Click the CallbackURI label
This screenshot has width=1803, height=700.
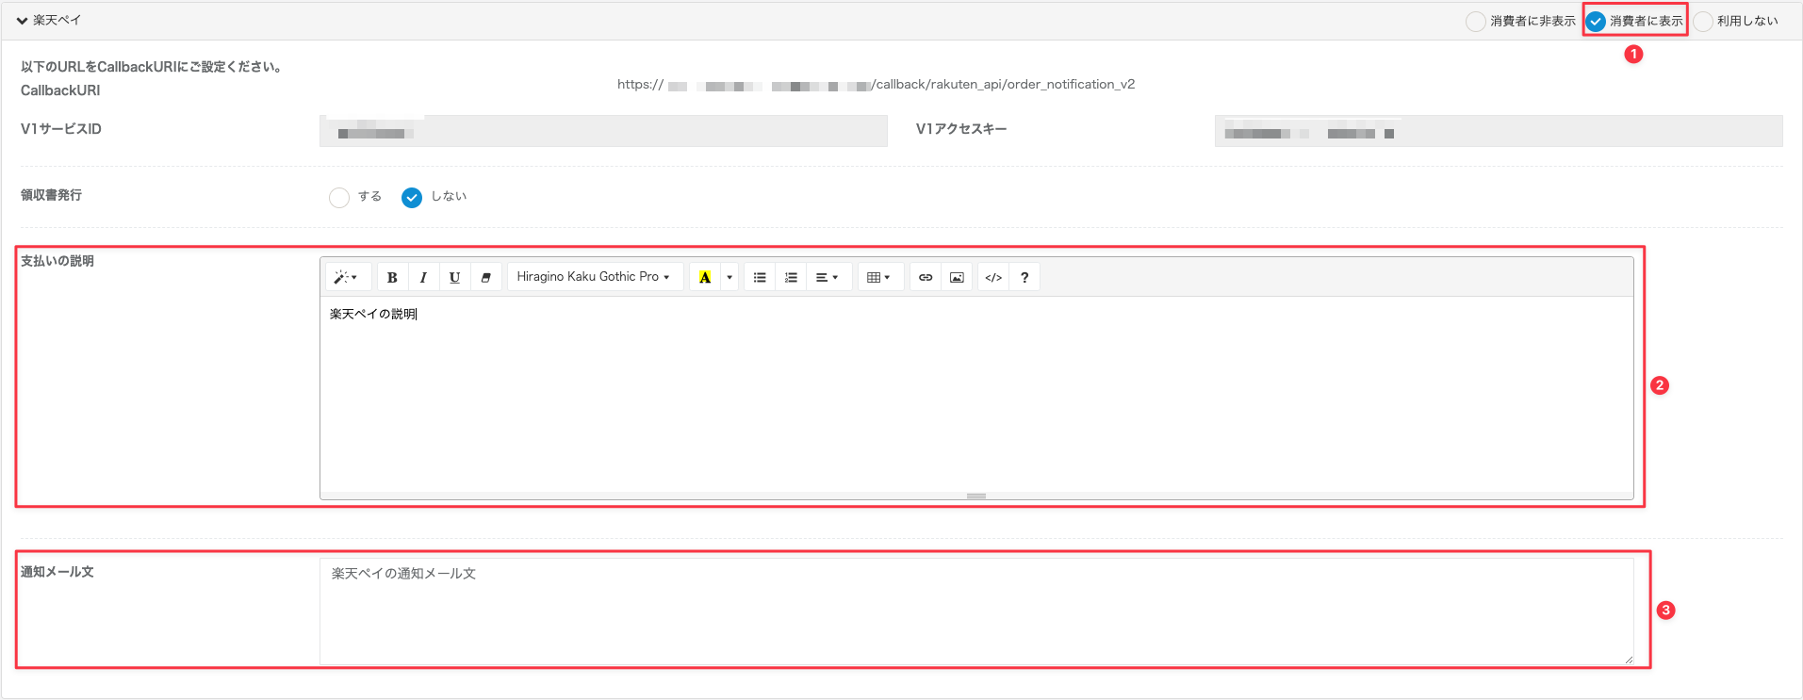pos(60,90)
